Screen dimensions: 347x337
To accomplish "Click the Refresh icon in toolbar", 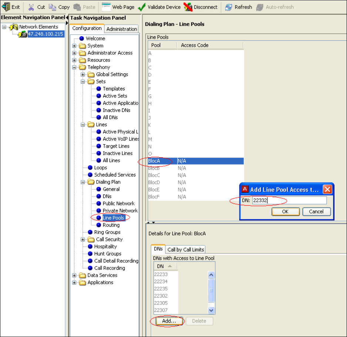I will [x=229, y=7].
